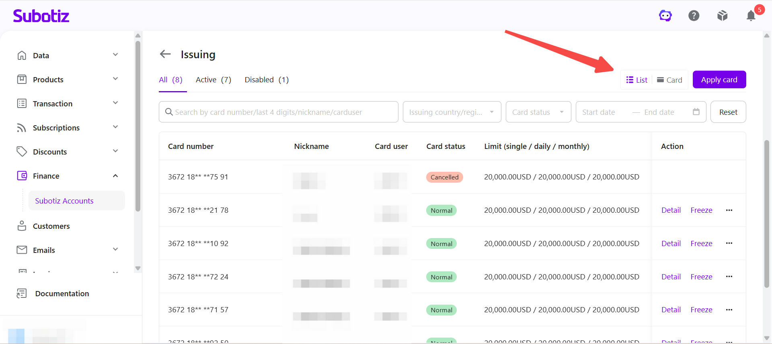Viewport: 772px width, 344px height.
Task: Freeze the card ending 72 24
Action: [x=701, y=277]
